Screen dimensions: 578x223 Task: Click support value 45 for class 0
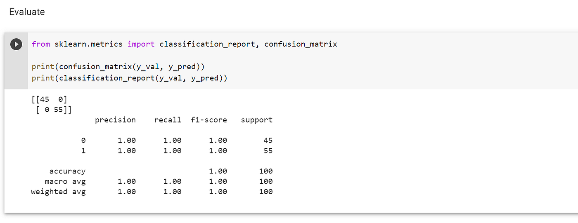tap(268, 141)
